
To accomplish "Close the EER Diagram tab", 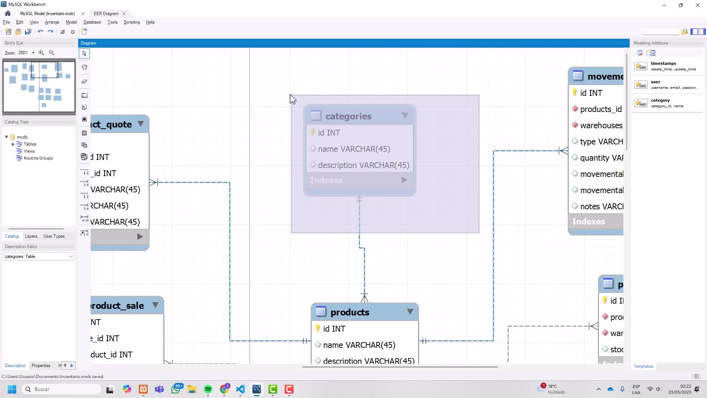I will [124, 14].
